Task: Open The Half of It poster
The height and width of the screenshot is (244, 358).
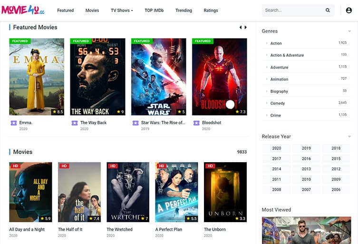Action: click(x=79, y=192)
